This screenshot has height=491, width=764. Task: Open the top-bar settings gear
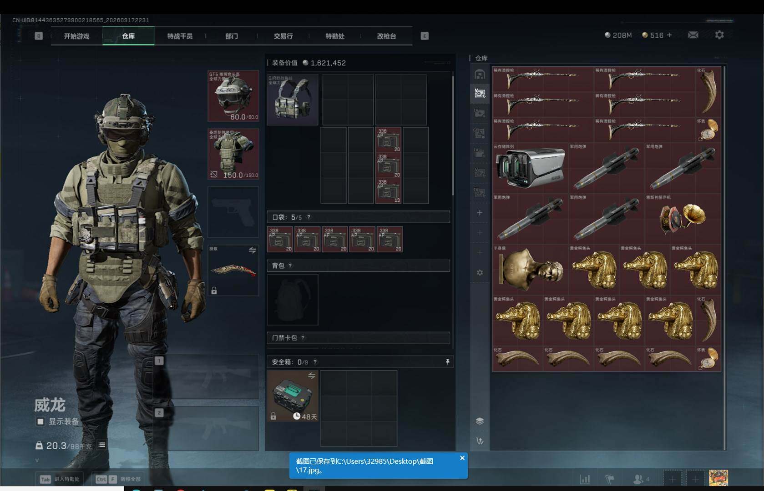719,35
